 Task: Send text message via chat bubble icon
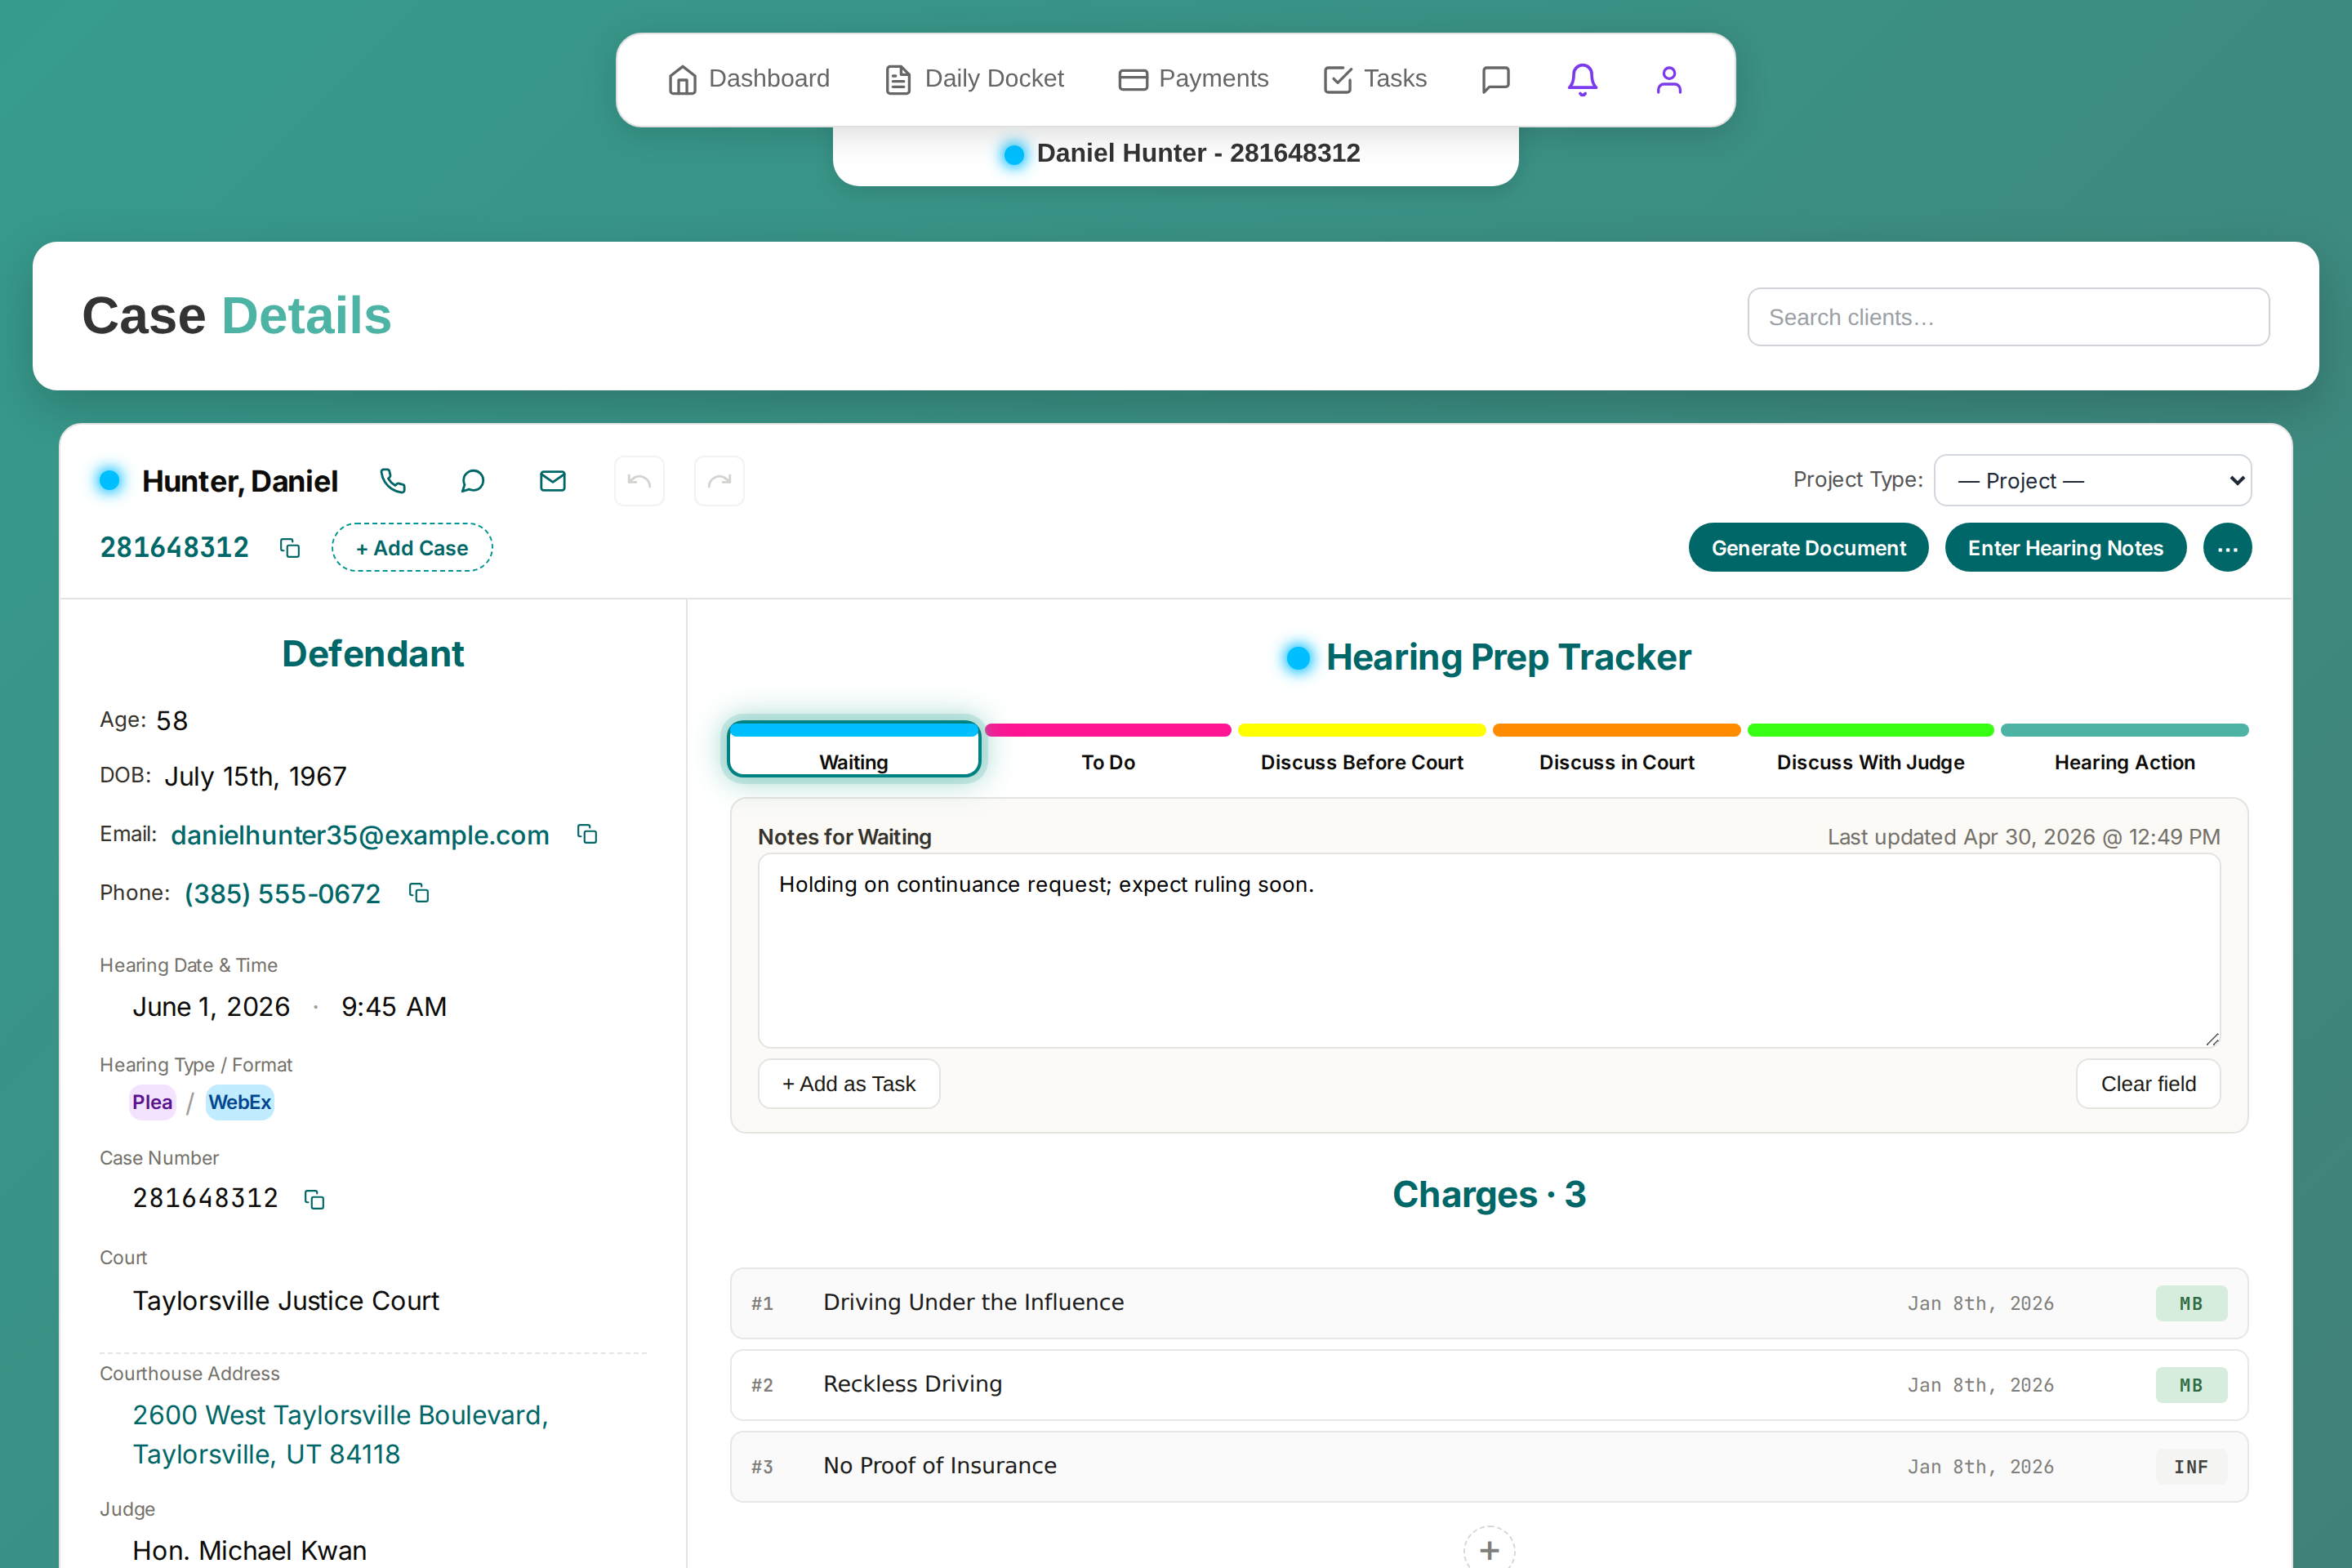point(473,481)
